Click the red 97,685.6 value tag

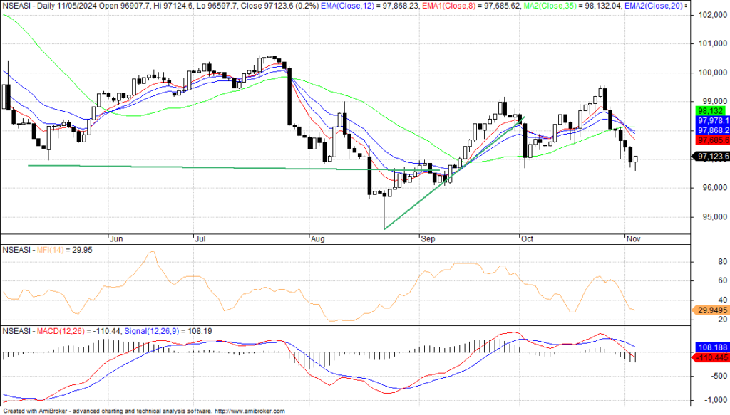(711, 140)
